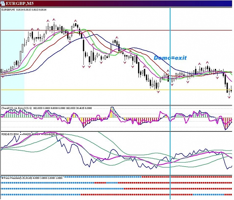Image resolution: width=234 pixels, height=200 pixels.
Task: Click the EURGBP,M5 price quote header text
Action: (24, 10)
